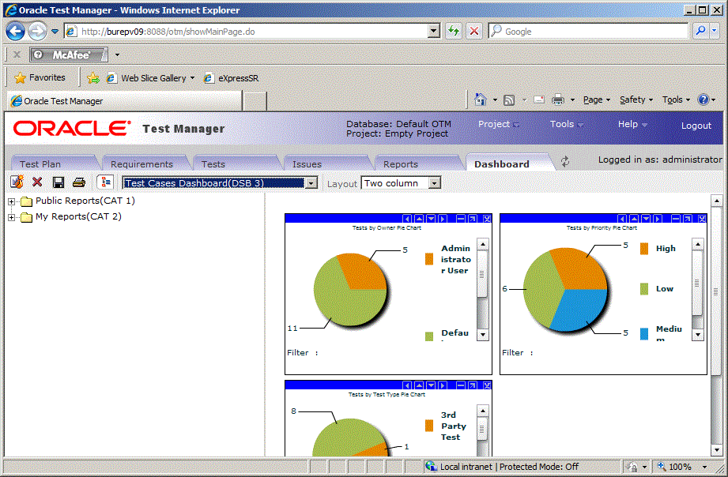Open the address bar history dropdown arrow
Image resolution: width=728 pixels, height=477 pixels.
click(x=434, y=31)
